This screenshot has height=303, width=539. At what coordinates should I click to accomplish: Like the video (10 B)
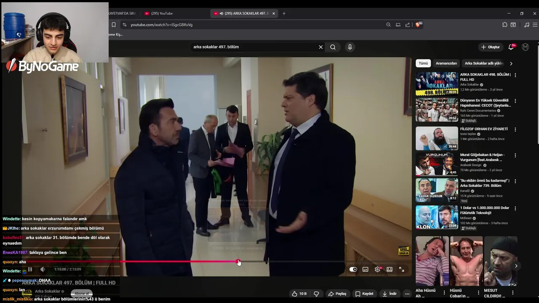pyautogui.click(x=299, y=294)
